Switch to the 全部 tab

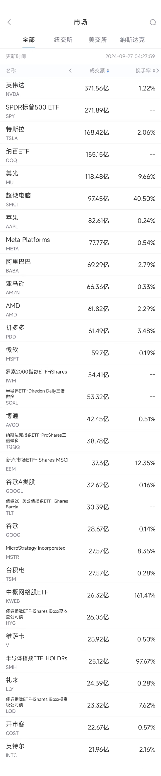[29, 40]
